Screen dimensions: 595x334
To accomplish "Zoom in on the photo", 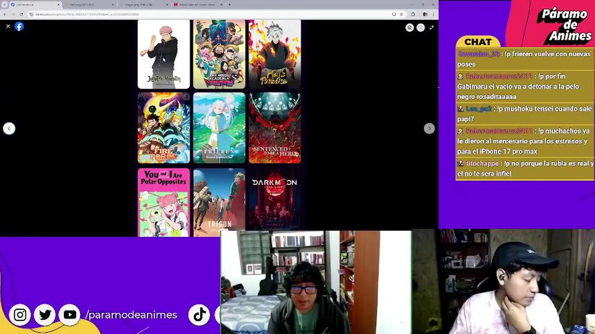I will [410, 27].
